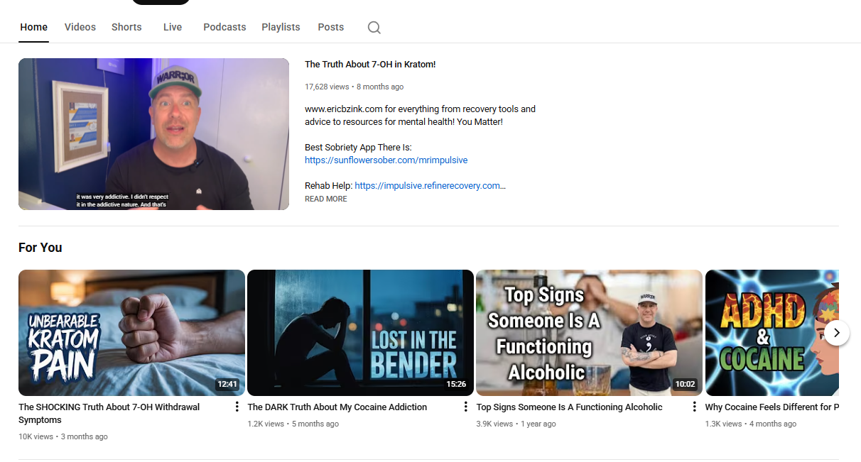Switch to the Videos tab
The height and width of the screenshot is (462, 861).
[80, 27]
